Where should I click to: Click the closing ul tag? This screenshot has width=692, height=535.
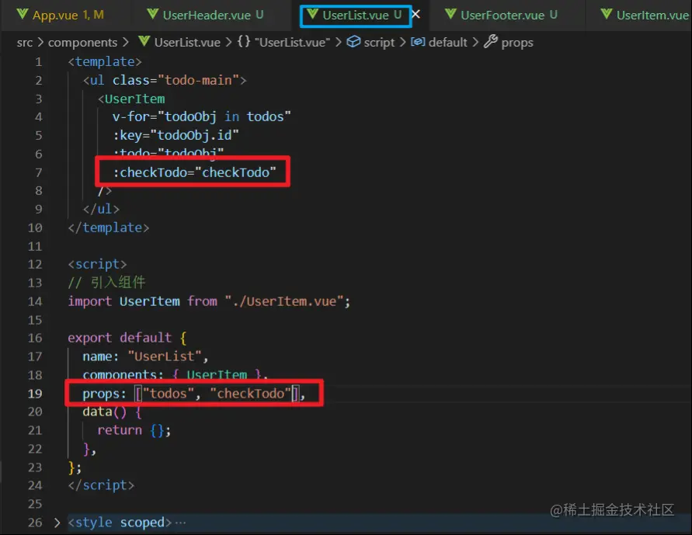(101, 209)
